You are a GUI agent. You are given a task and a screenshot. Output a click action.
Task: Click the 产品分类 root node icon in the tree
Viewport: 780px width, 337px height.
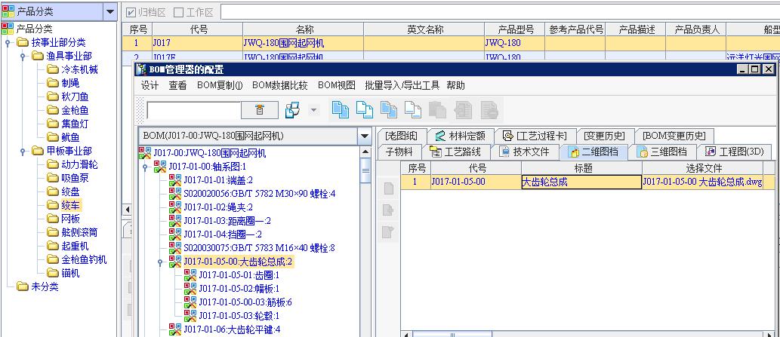[x=8, y=29]
